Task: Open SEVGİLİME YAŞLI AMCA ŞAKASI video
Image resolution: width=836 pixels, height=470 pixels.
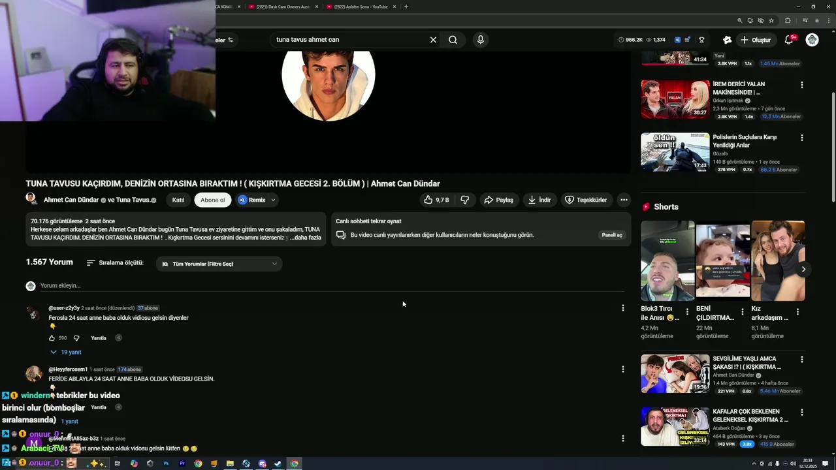Action: click(675, 373)
